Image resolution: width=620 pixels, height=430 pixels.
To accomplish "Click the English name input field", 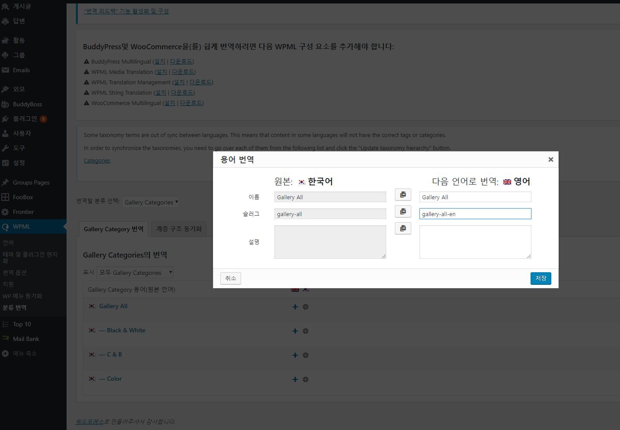I will coord(475,197).
